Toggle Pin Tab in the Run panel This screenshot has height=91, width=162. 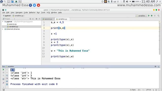(3, 83)
